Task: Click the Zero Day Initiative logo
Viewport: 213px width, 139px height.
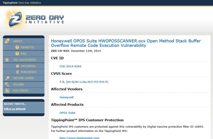Action: [35, 19]
